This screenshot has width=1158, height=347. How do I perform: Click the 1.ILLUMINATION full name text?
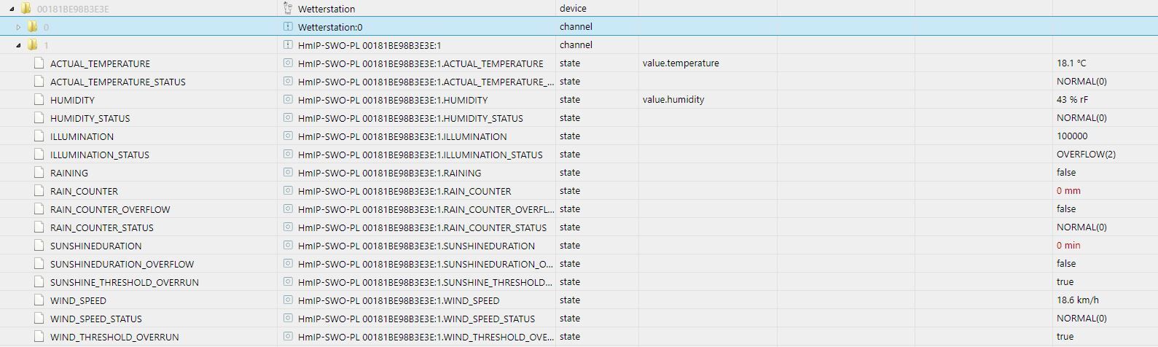pyautogui.click(x=402, y=136)
